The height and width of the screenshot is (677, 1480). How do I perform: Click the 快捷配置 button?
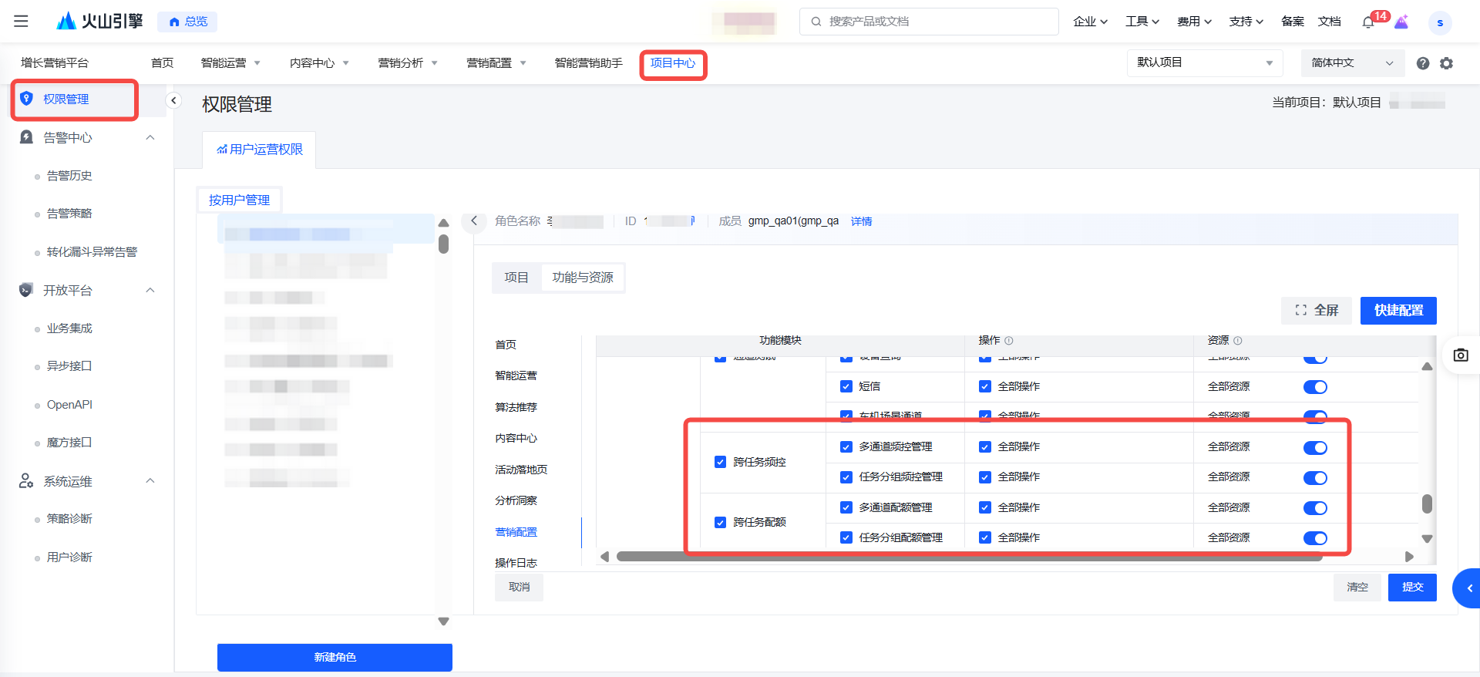coord(1398,310)
